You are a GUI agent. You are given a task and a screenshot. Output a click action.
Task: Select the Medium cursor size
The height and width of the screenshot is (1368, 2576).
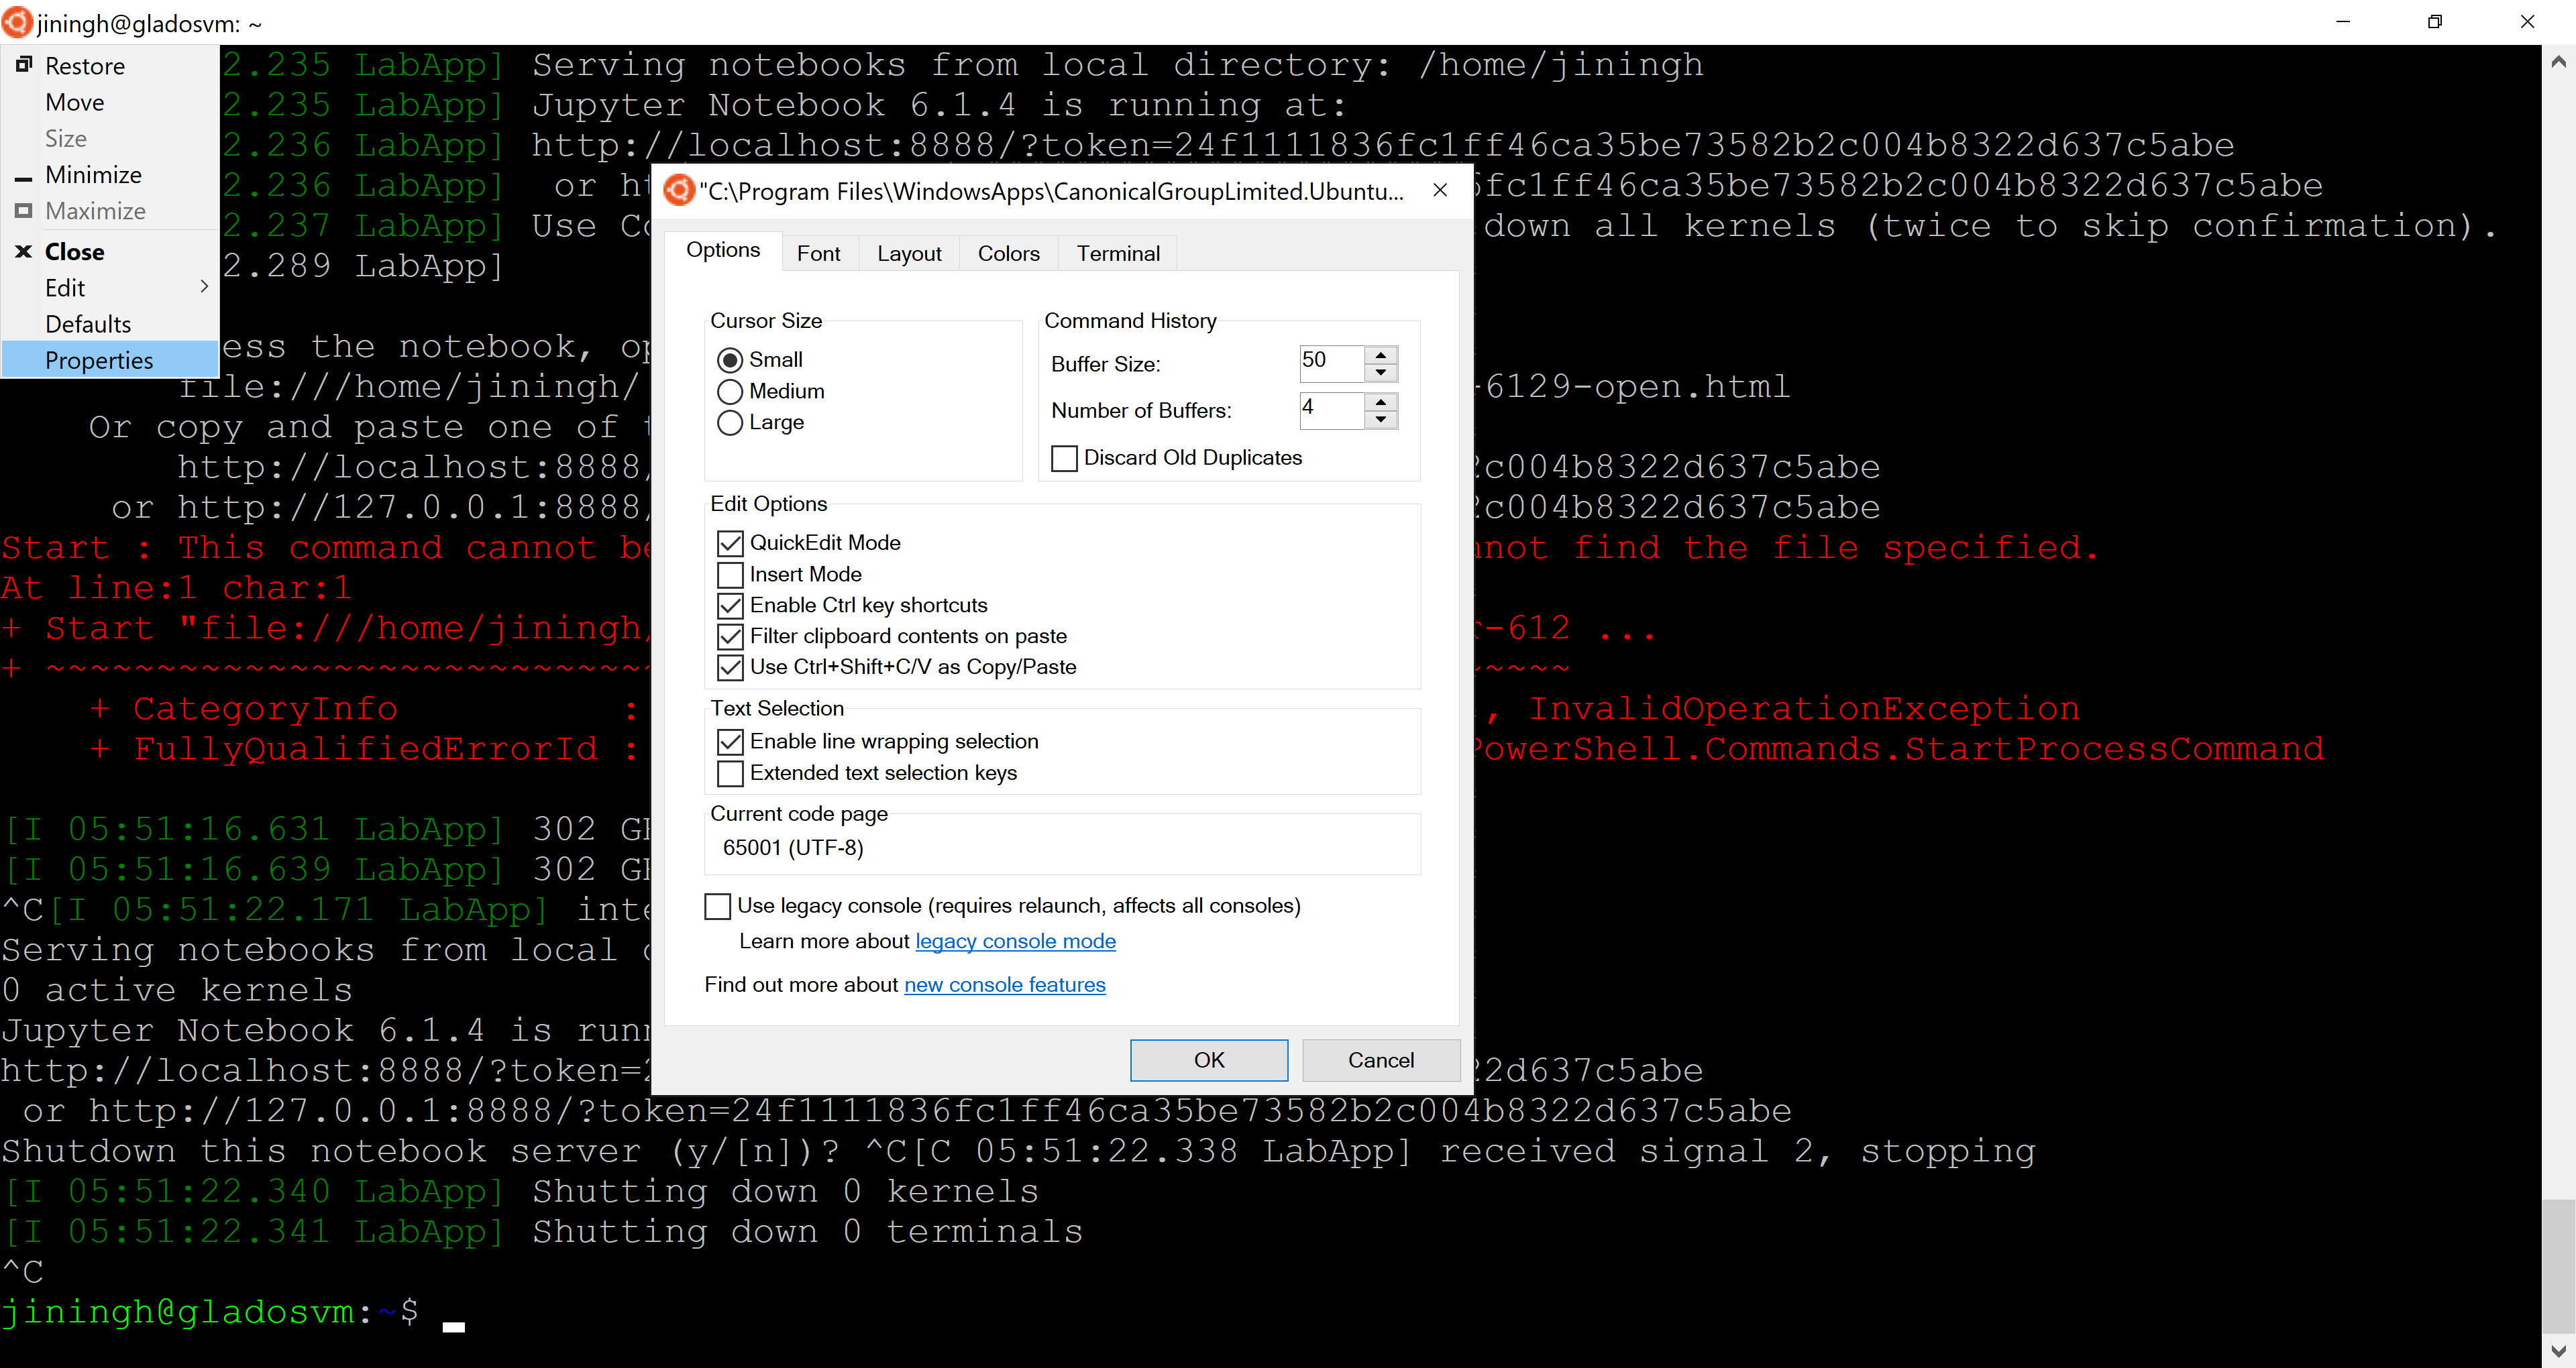730,391
